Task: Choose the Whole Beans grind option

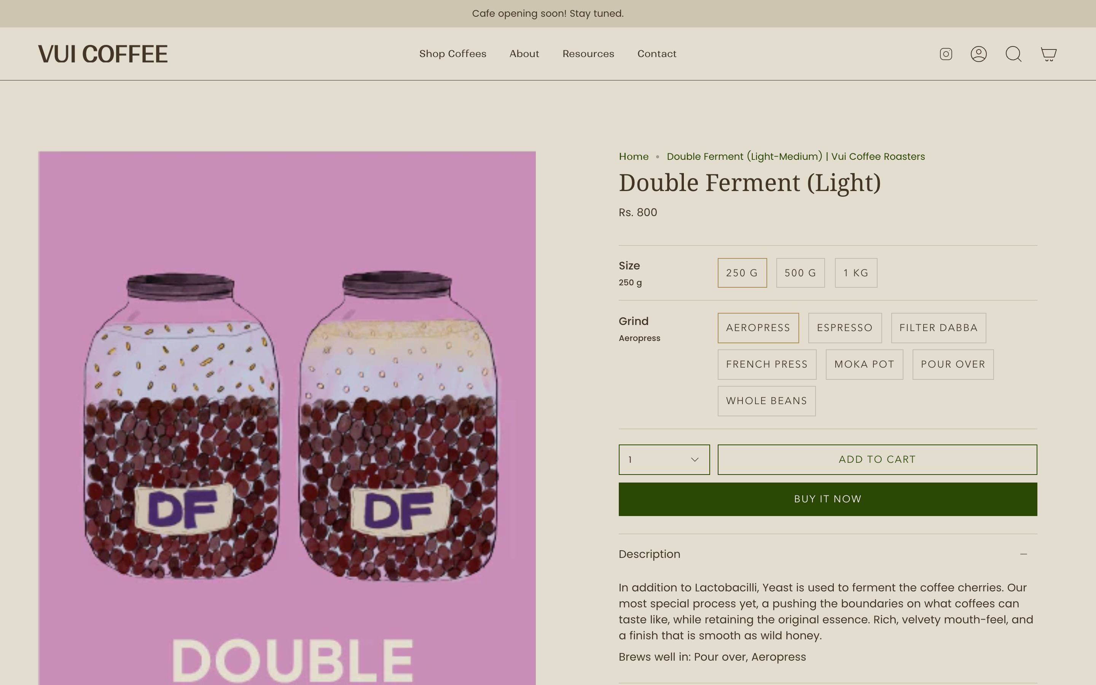Action: click(x=766, y=400)
